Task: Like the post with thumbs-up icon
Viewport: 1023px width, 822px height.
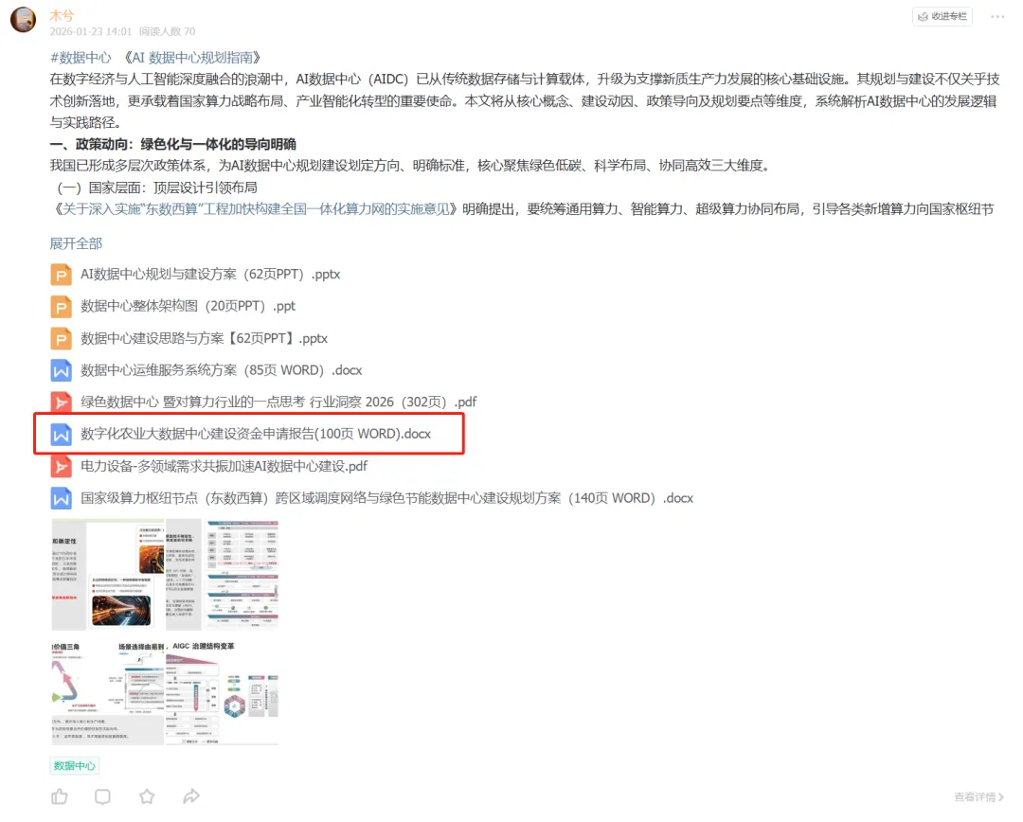Action: 60,796
